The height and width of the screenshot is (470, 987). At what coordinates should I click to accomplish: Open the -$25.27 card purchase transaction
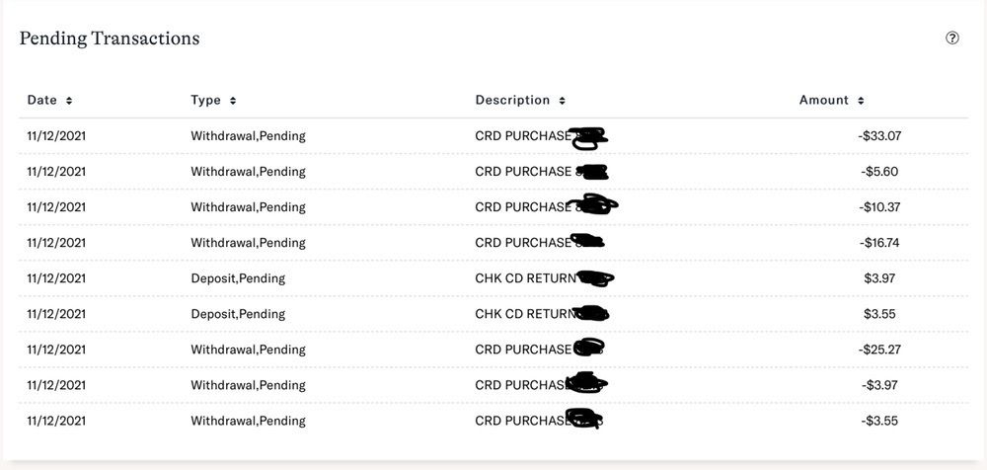point(493,350)
